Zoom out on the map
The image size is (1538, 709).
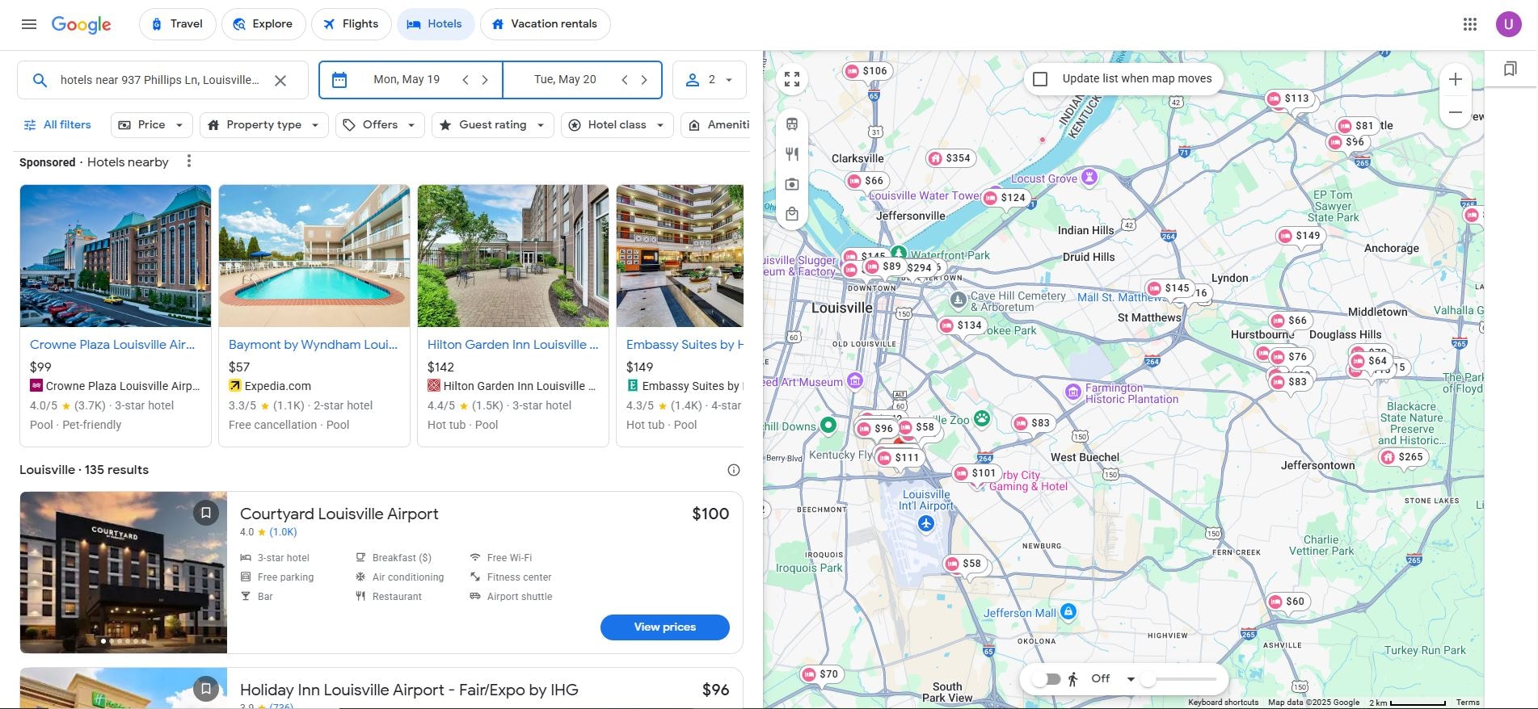tap(1456, 112)
